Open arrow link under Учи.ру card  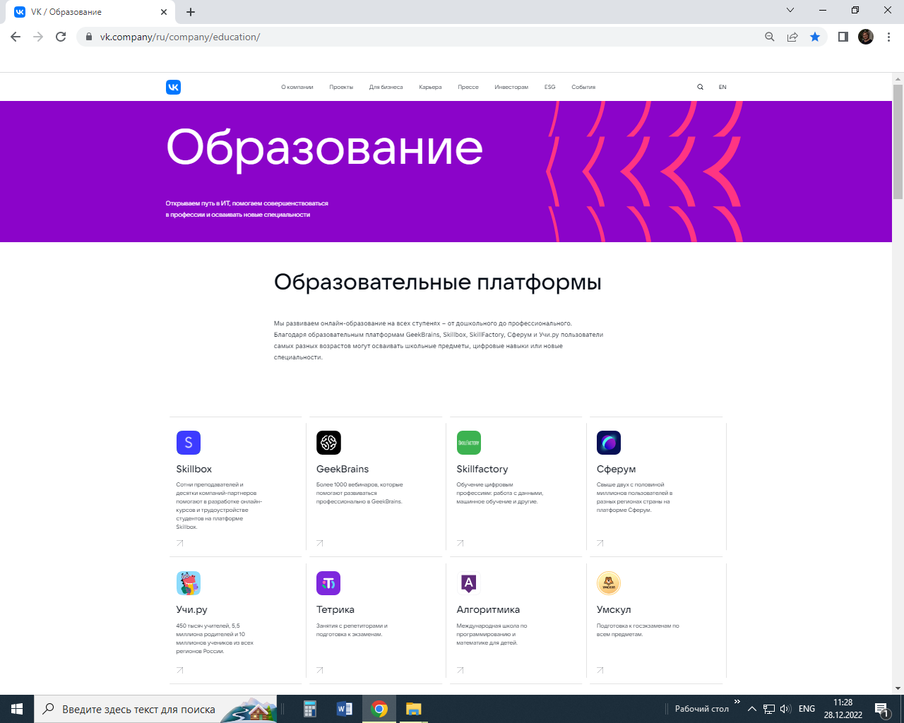coord(179,670)
